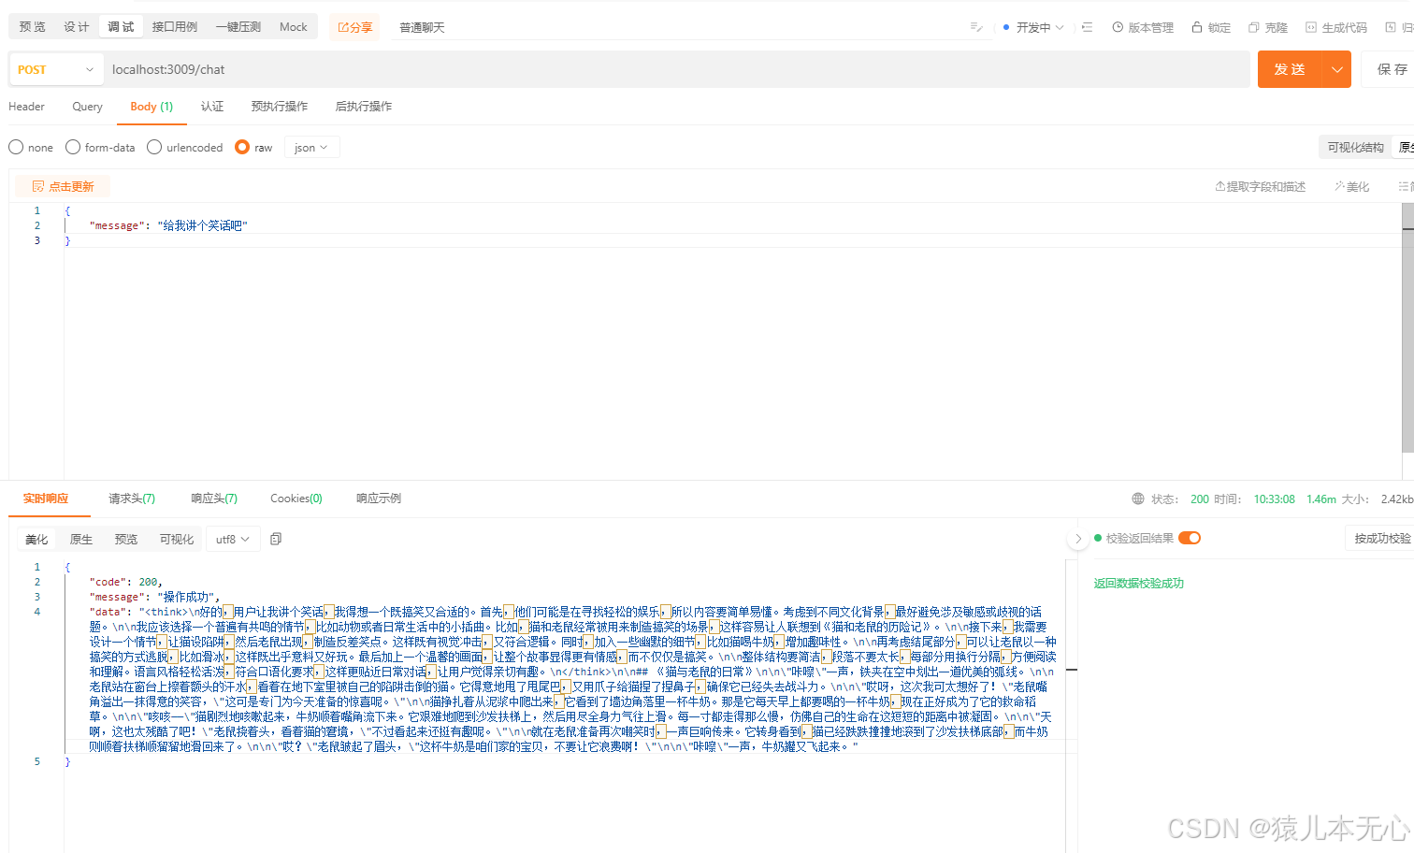Open the Query request tab
The width and height of the screenshot is (1414, 853).
(87, 106)
